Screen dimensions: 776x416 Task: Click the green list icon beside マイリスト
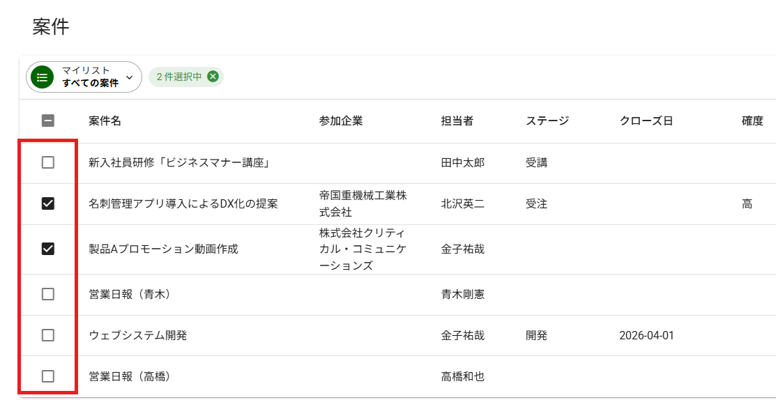coord(43,77)
